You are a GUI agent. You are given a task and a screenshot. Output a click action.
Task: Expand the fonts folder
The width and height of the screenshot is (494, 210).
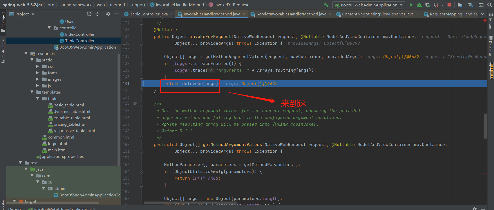coord(38,73)
